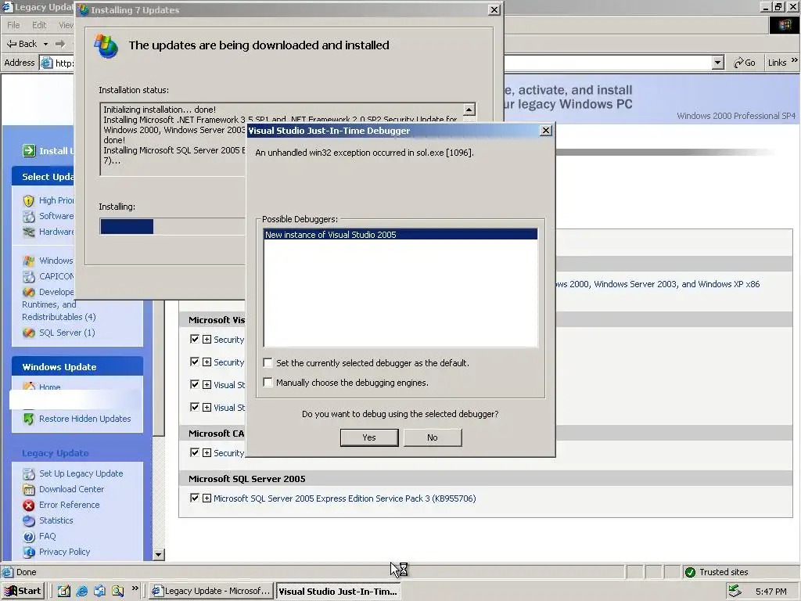Click the Windows flag throbber icon

tap(784, 25)
